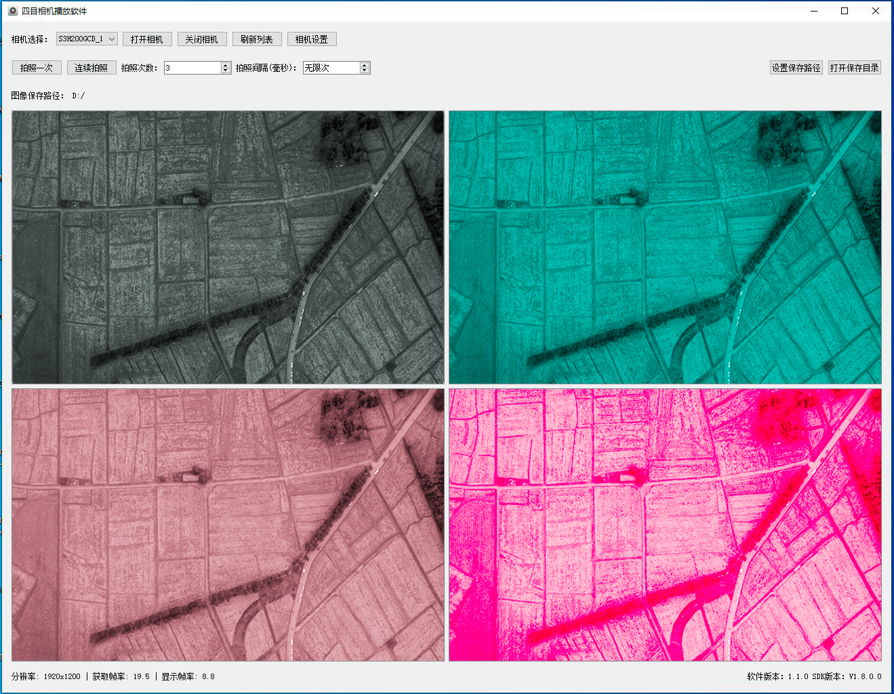Screen dimensions: 894x694
Task: Refresh the camera list with 刷新列表
Action: point(256,39)
